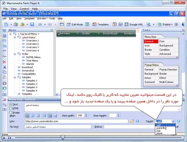Open Flash Player View menu
This screenshot has height=142, width=187.
click(x=14, y=9)
